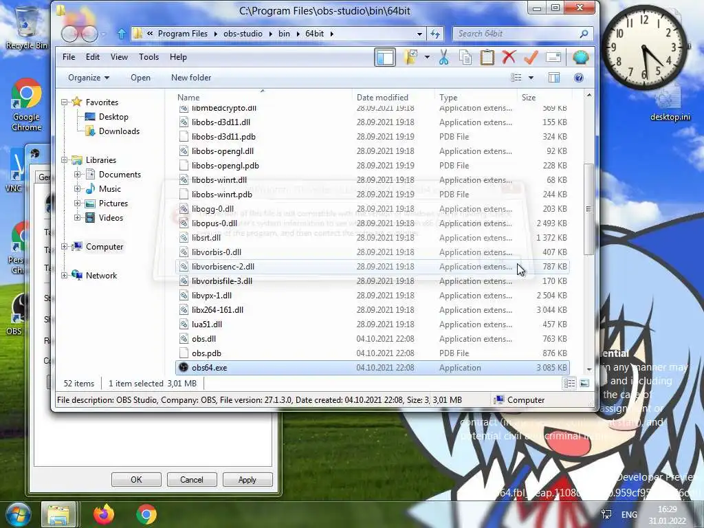704x528 pixels.
Task: Click the Up folder arrow icon
Action: 121,34
